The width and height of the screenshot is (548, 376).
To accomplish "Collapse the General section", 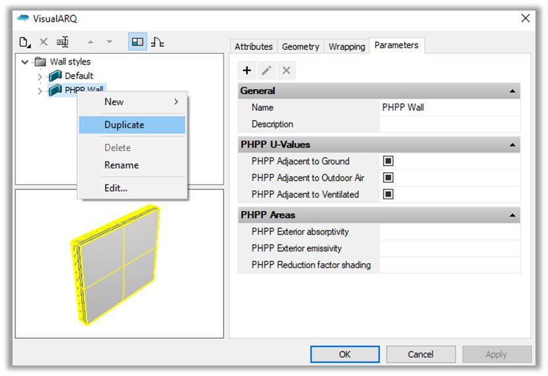I will pyautogui.click(x=512, y=91).
